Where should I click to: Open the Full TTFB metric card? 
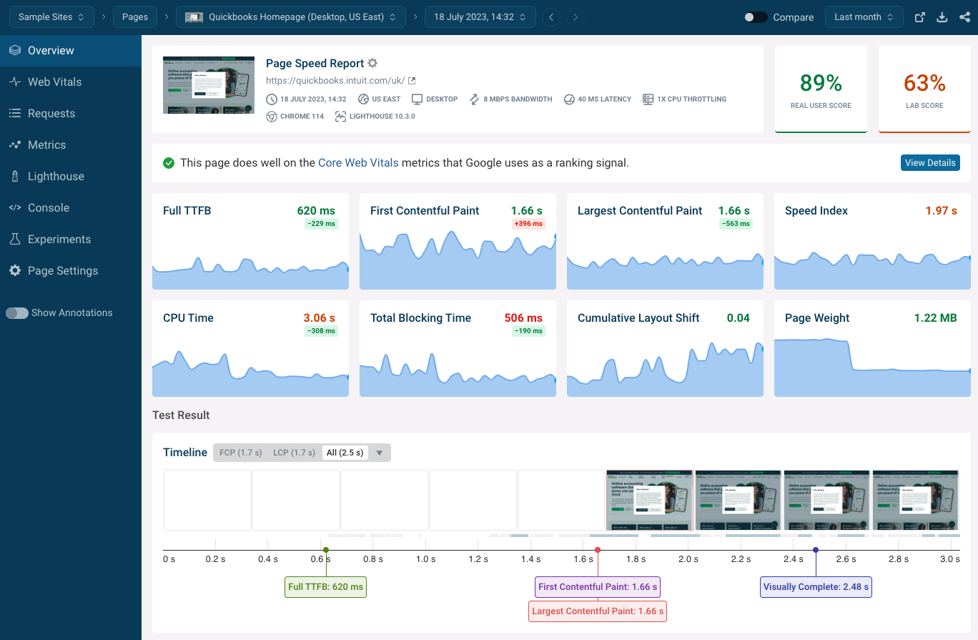tap(250, 241)
